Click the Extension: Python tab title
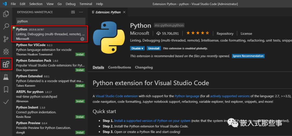Screen dimensions: 292x136 click(108, 12)
